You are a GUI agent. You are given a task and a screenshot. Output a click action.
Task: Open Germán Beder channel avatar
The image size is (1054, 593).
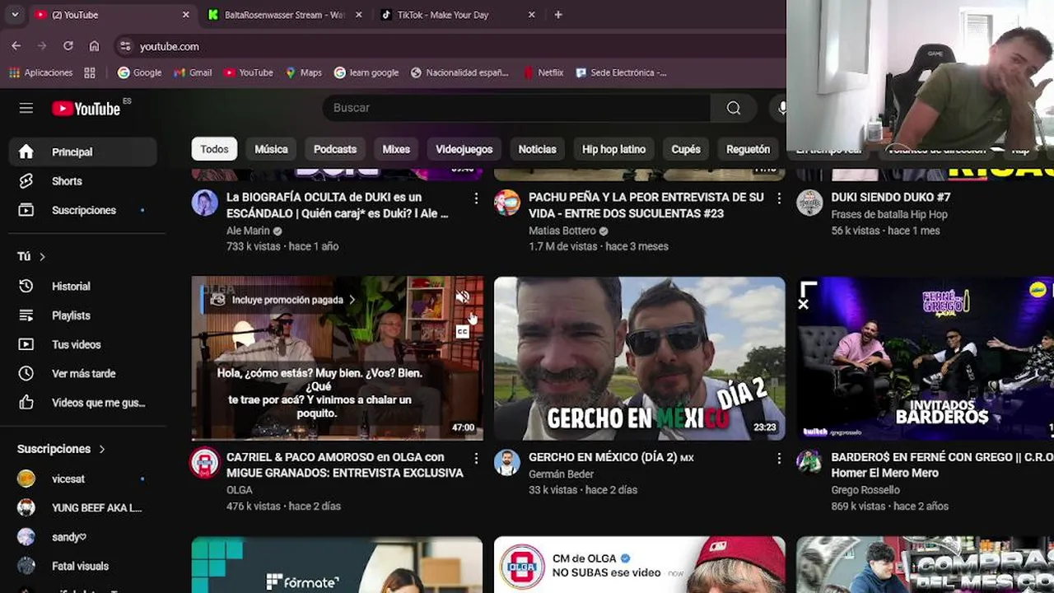pyautogui.click(x=507, y=463)
